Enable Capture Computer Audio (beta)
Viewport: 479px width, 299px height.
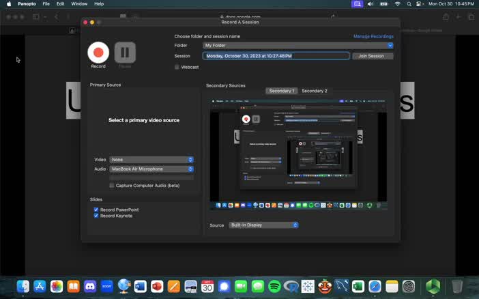[112, 186]
